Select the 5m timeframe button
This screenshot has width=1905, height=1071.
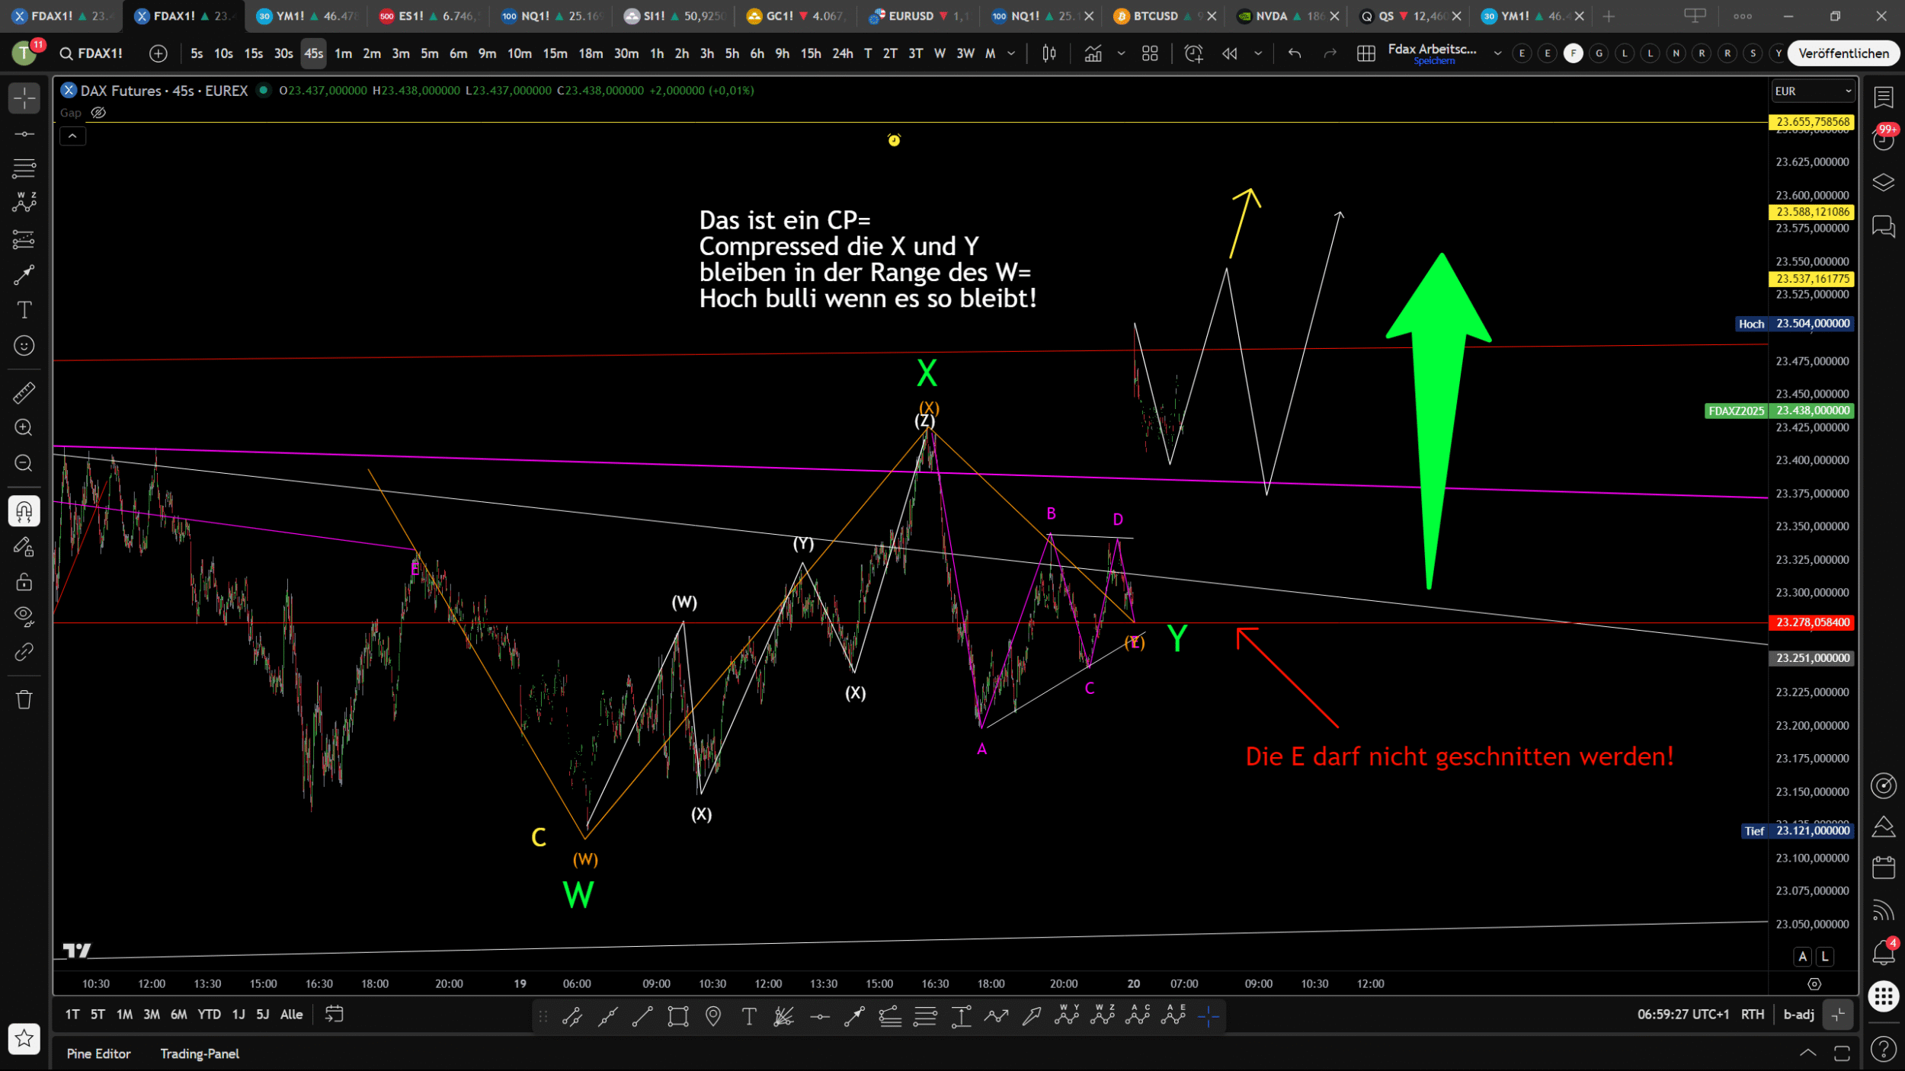coord(430,53)
